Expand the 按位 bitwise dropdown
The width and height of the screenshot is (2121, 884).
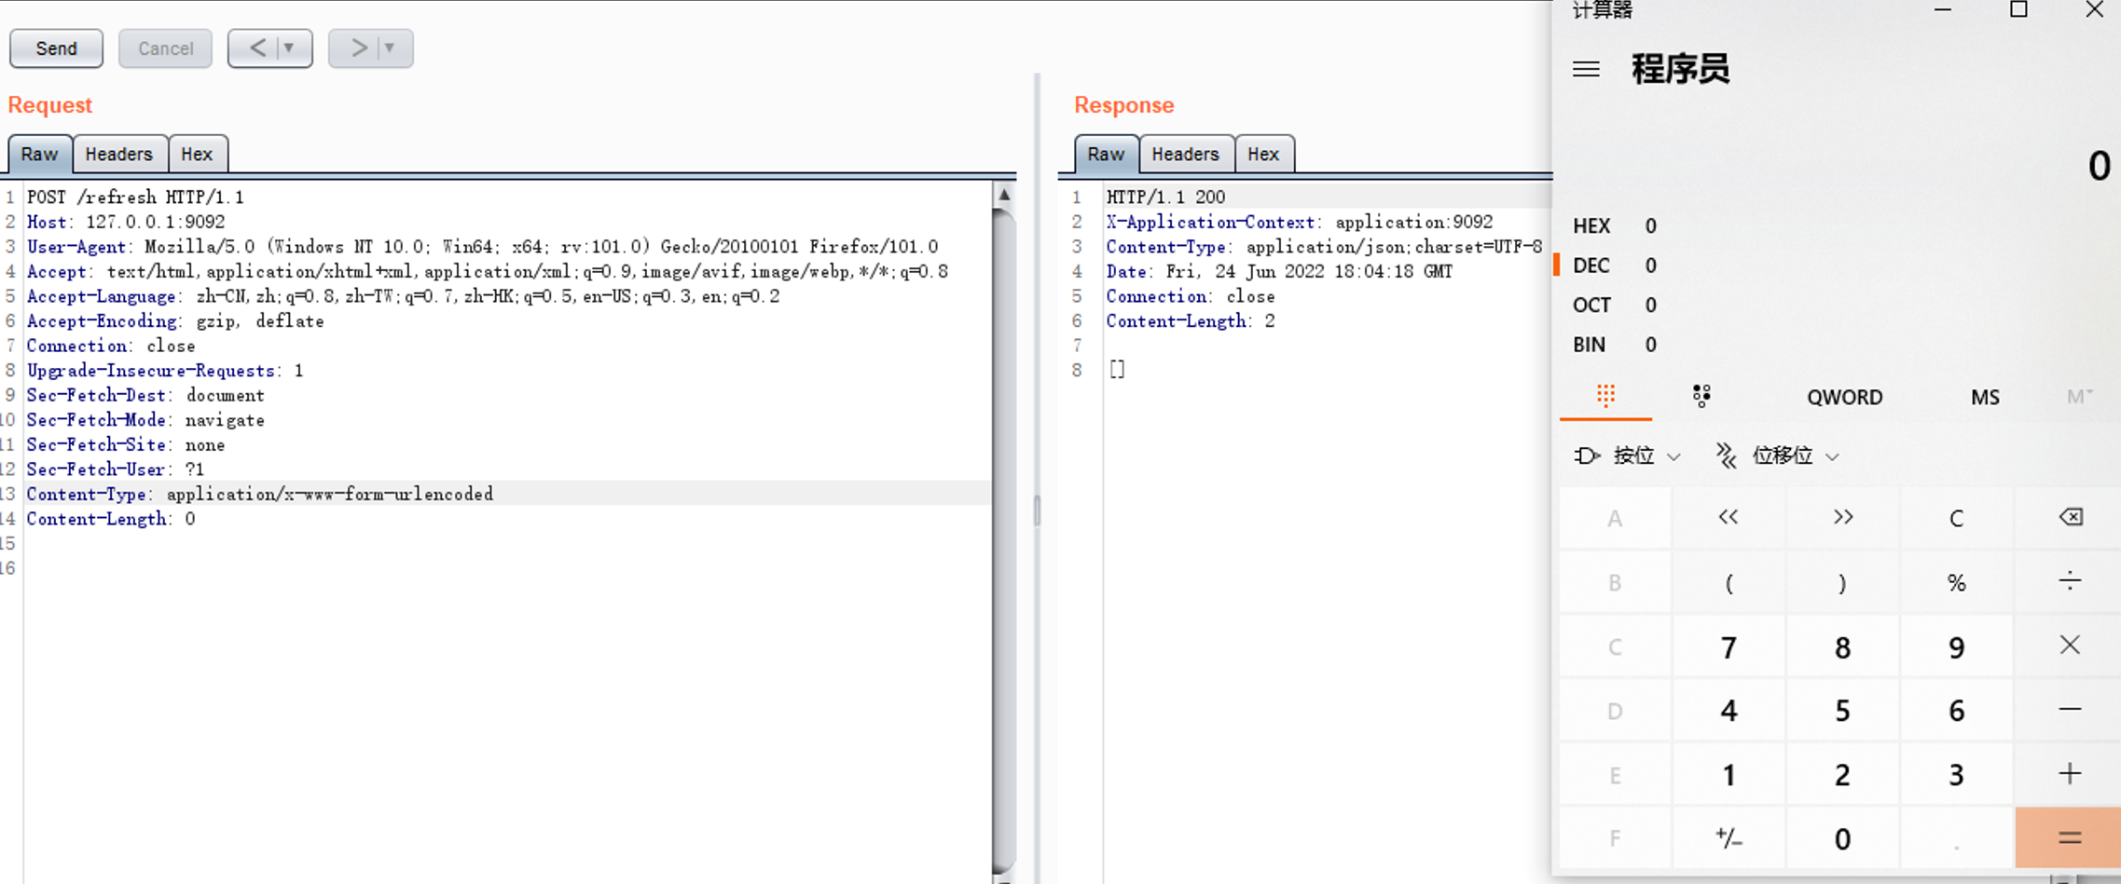[x=1628, y=456]
